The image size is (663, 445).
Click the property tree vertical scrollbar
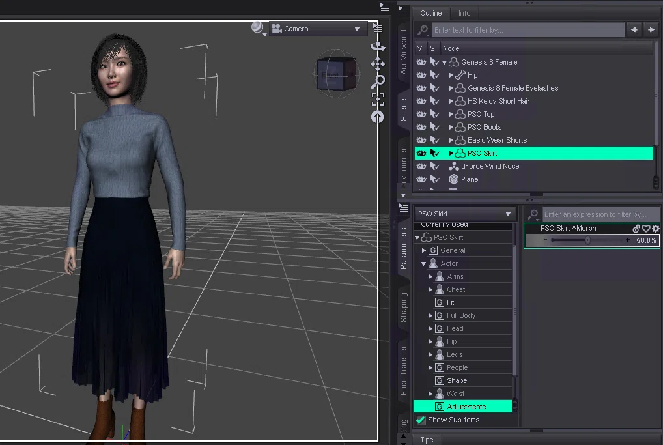515,311
